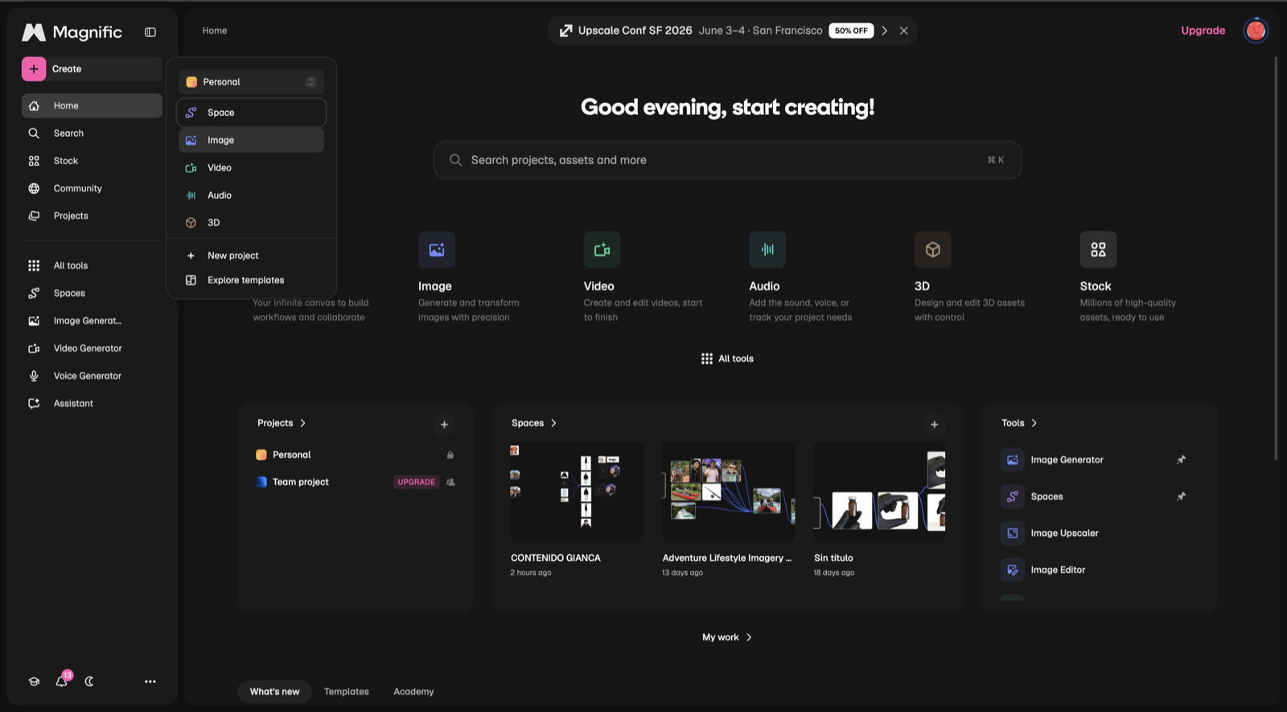Screen dimensions: 1287x712
Task: Click the Stock tool card icon
Action: coord(1098,249)
